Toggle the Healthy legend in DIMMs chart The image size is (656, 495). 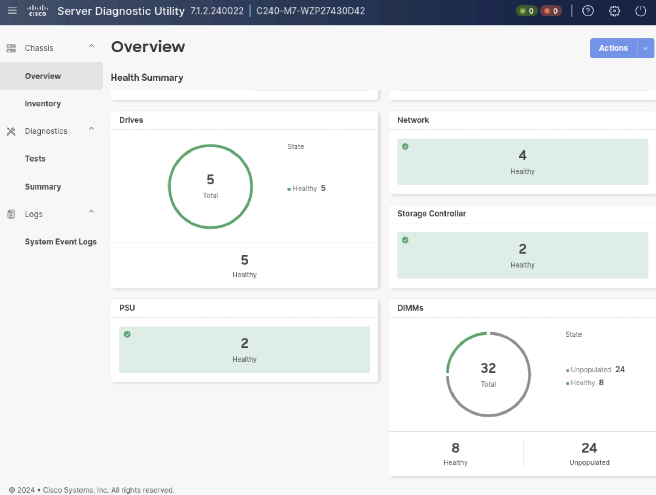pos(584,383)
